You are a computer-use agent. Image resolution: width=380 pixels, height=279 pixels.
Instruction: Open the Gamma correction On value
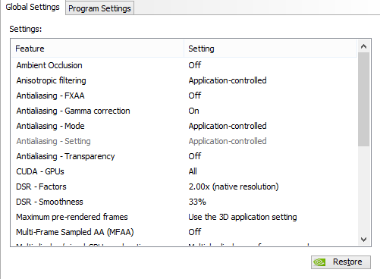click(193, 111)
